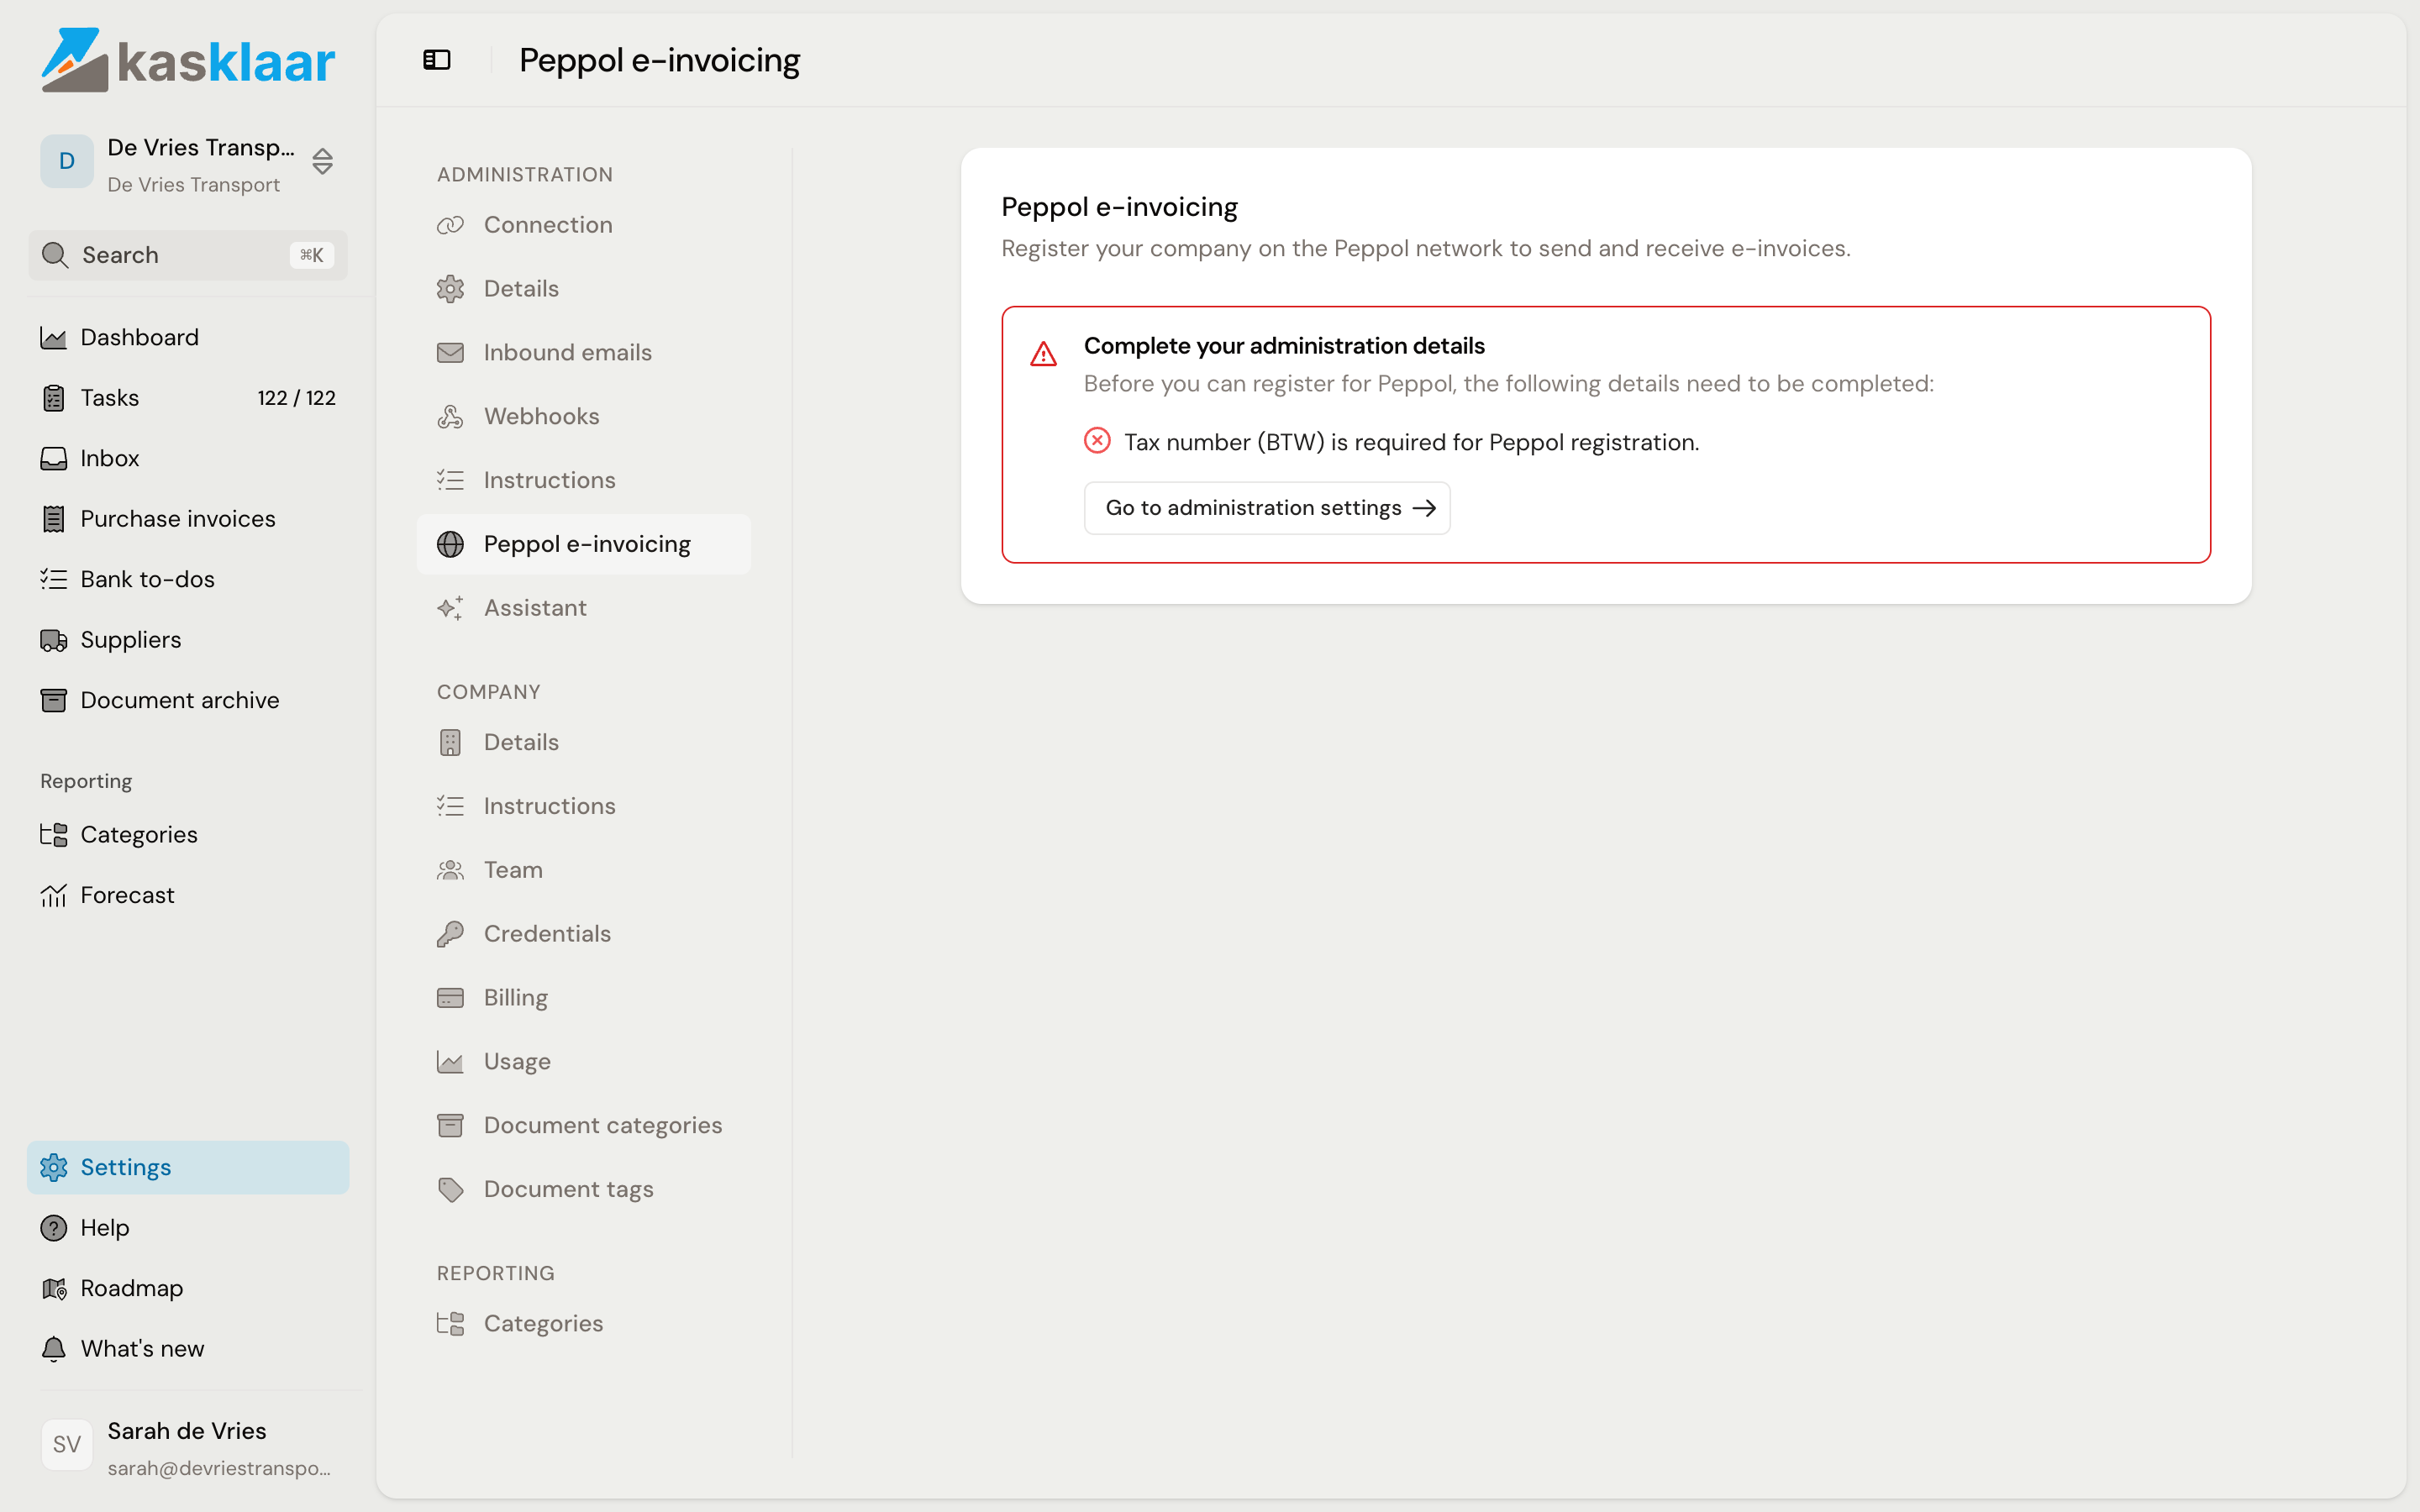Open Administration Details settings
2420x1512 pixels.
(x=584, y=289)
